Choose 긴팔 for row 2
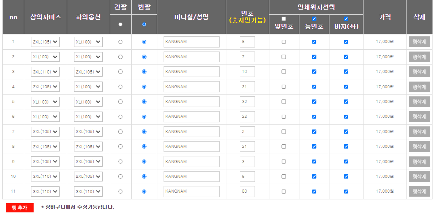Screen dimensions: 437x220 pos(121,57)
